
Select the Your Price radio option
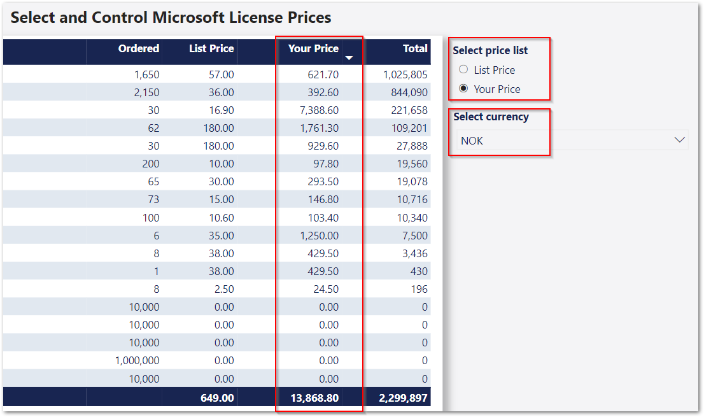click(463, 88)
